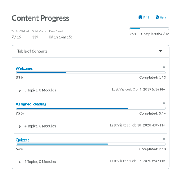
Task: Click the overall 25% progress bar
Action: click(149, 29)
